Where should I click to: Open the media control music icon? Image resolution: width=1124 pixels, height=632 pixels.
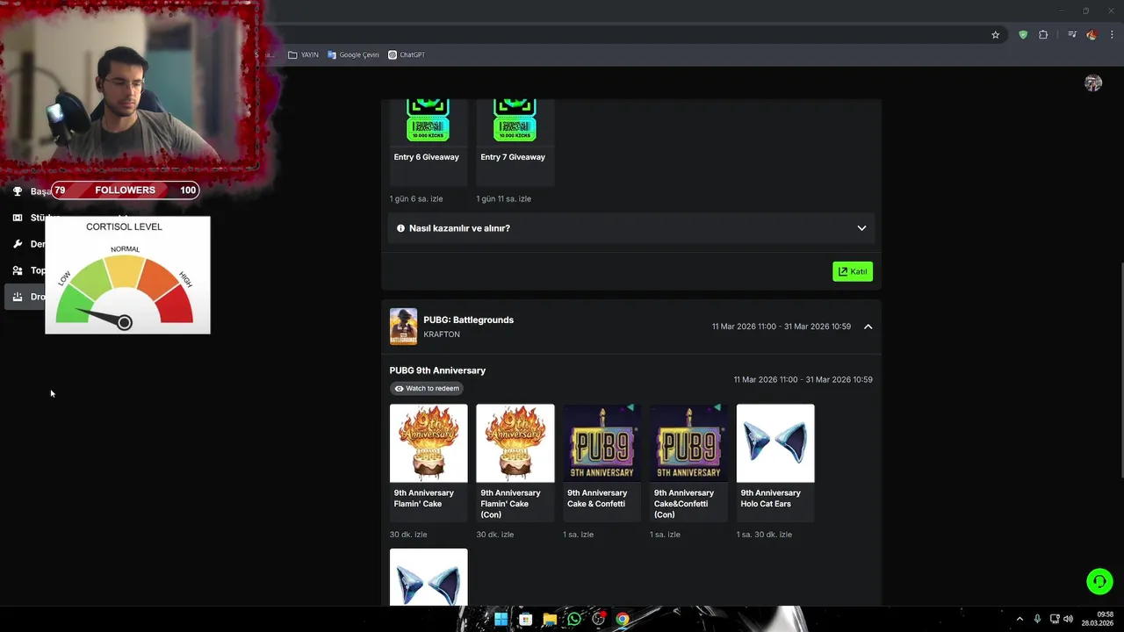(1072, 35)
